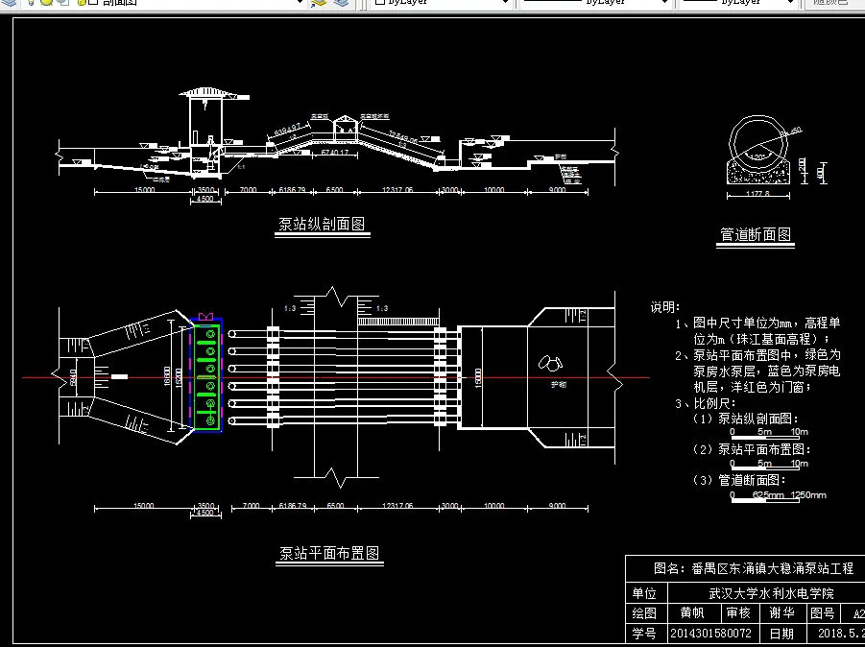Screen dimensions: 865x647
Task: Select scale label （2）泵站平面布置图:
Action: coord(752,449)
